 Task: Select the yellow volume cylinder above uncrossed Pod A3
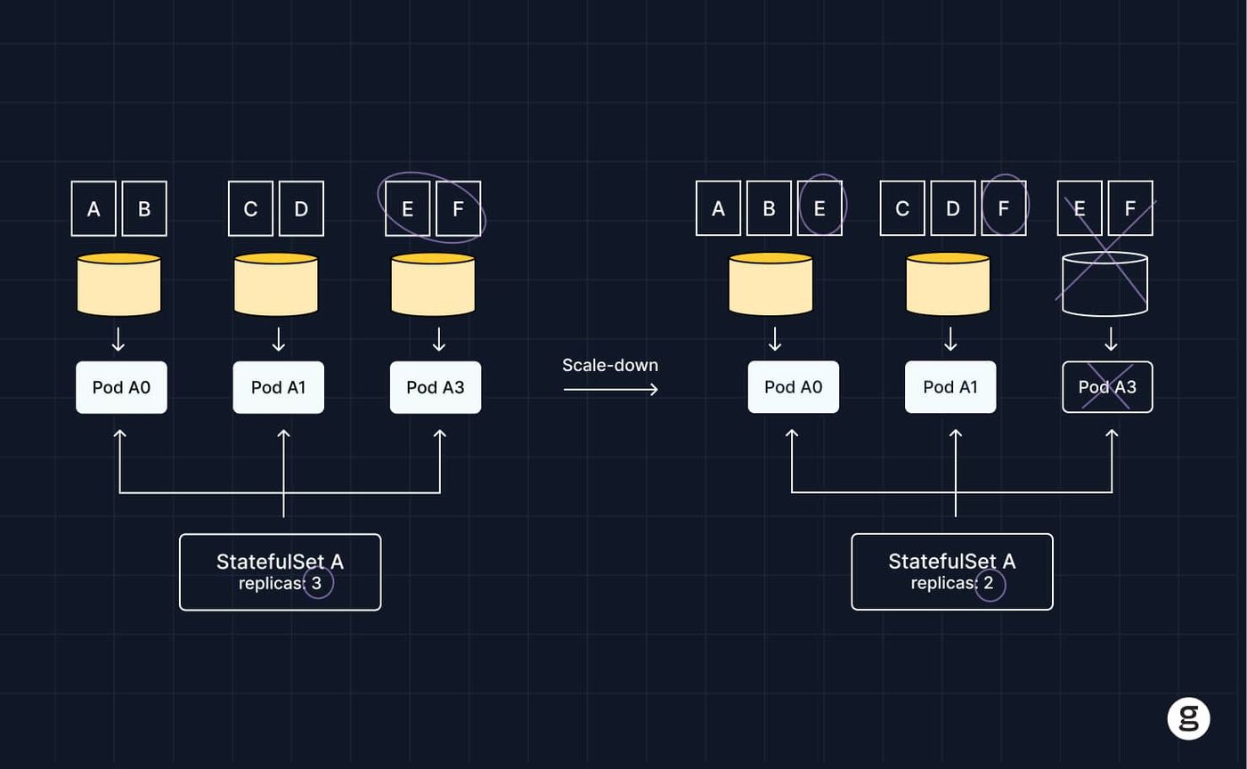[x=433, y=285]
